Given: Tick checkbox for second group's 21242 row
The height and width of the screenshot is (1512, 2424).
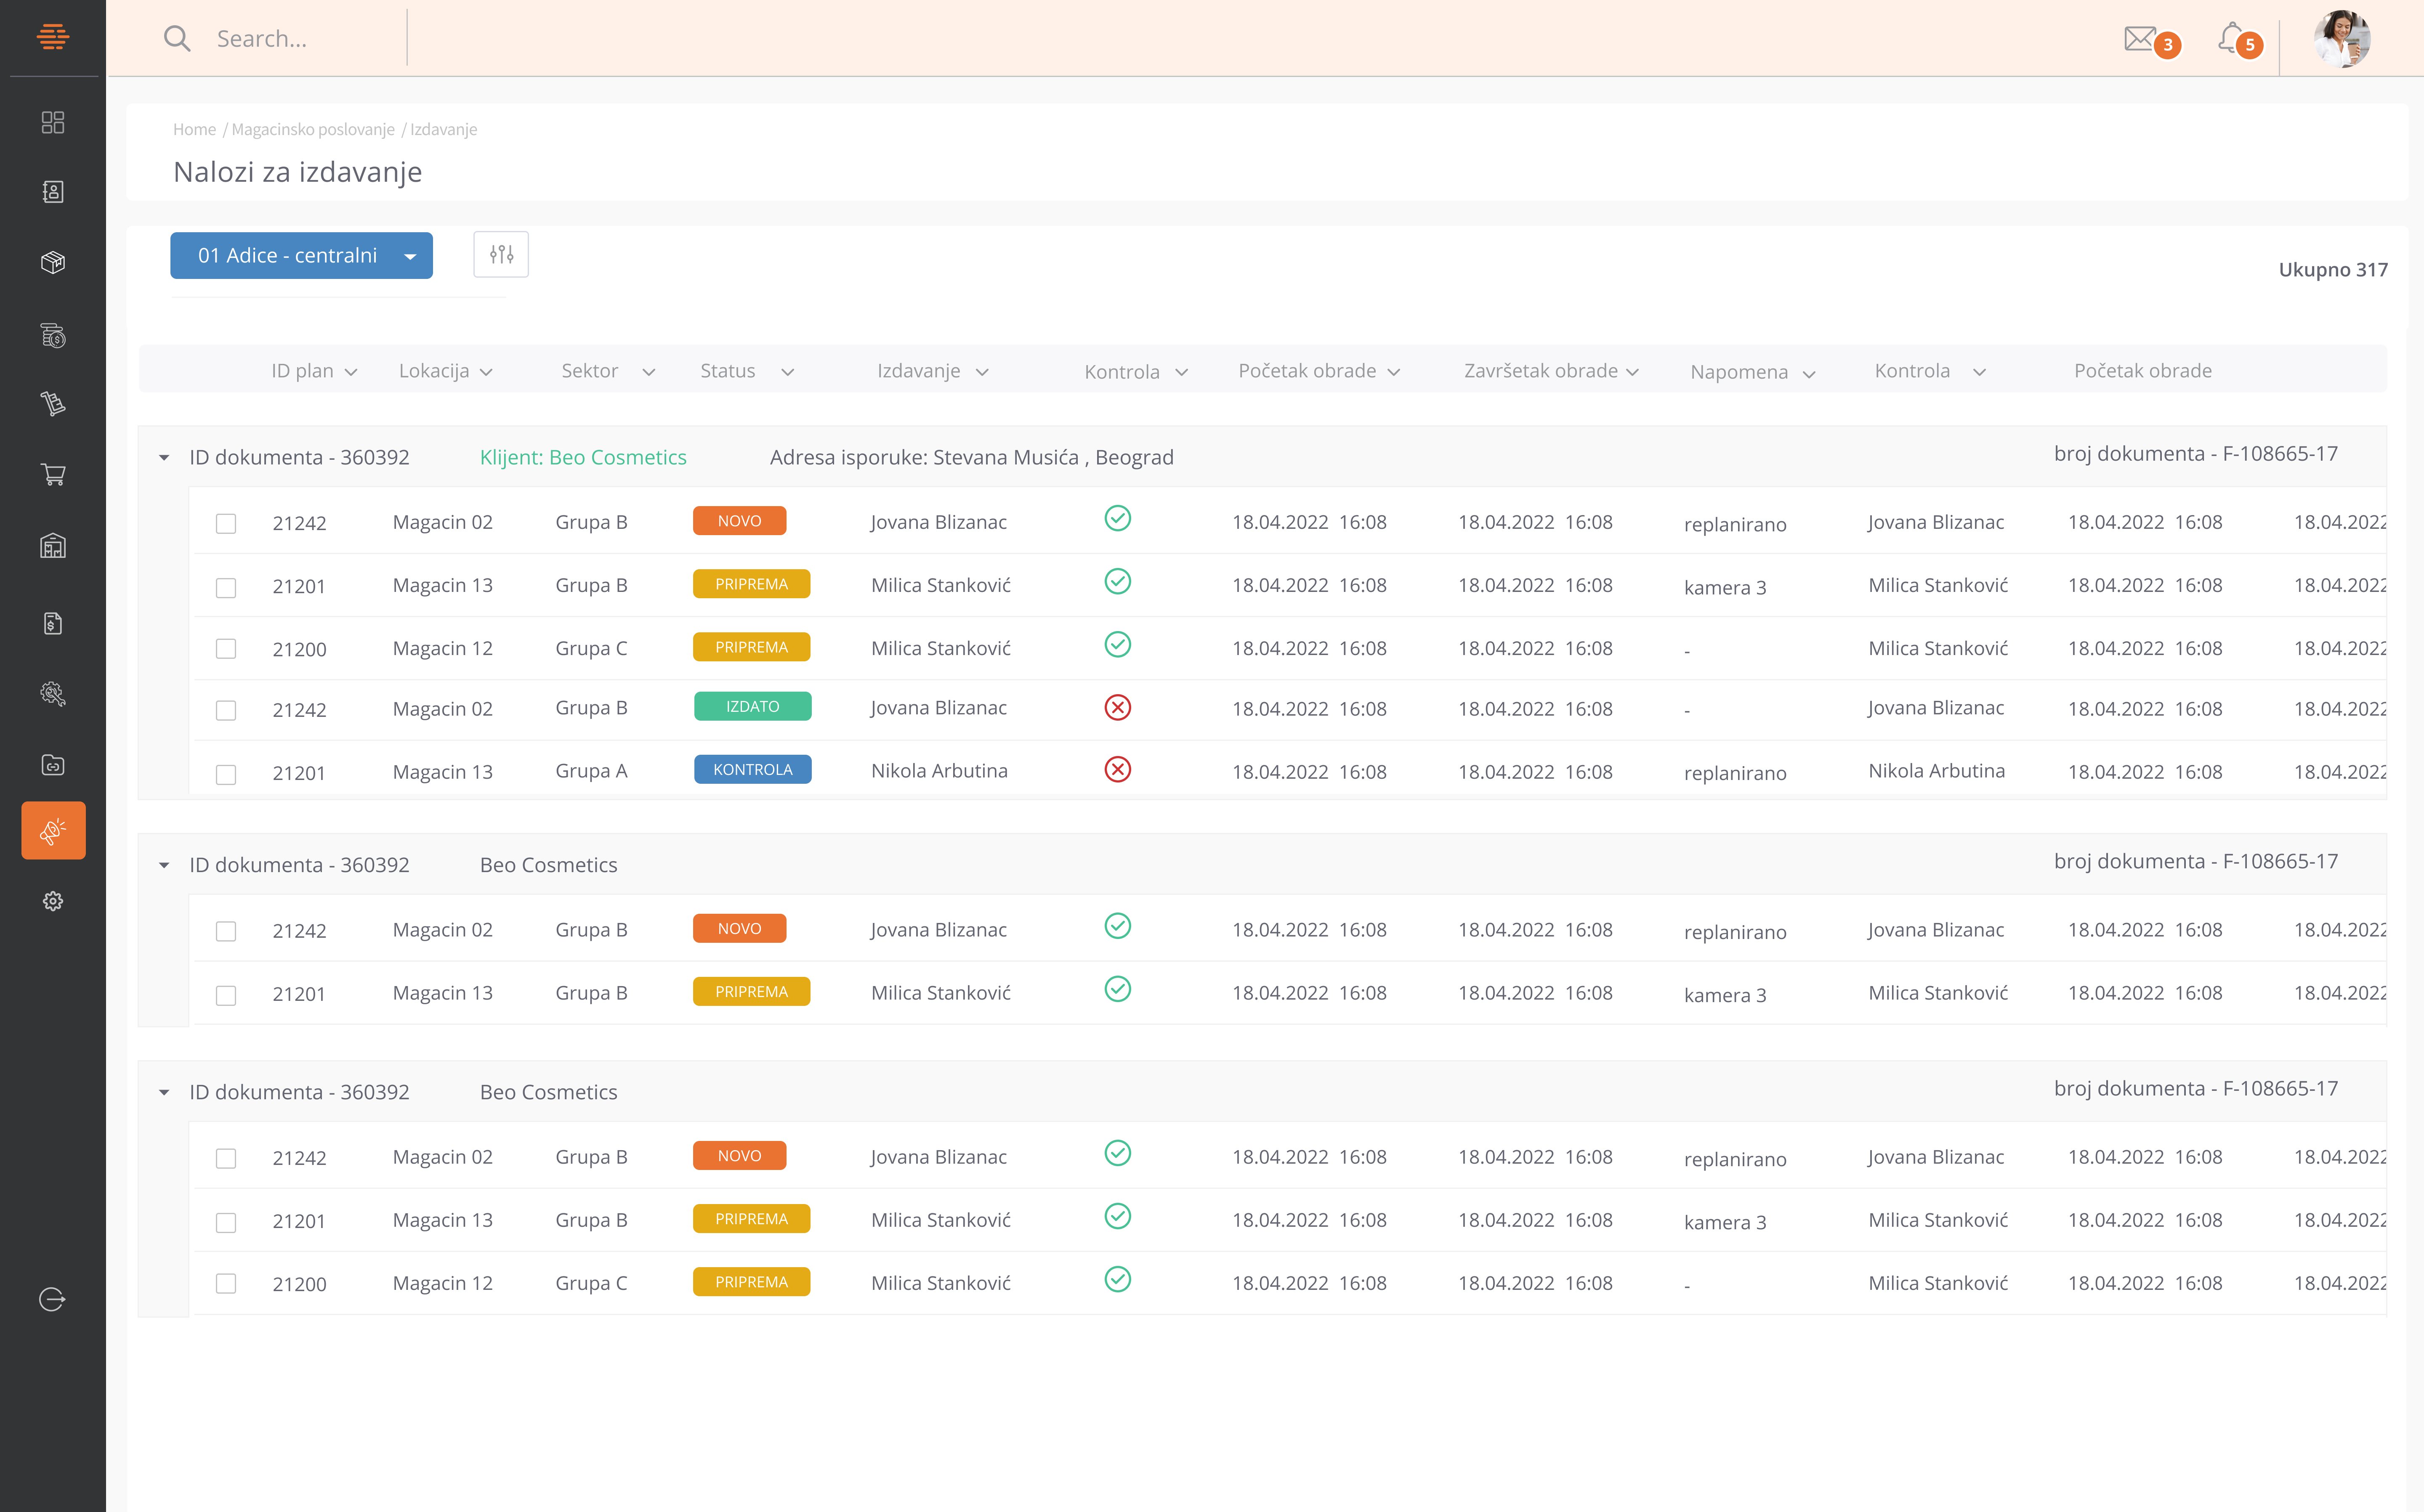Looking at the screenshot, I should (x=226, y=932).
